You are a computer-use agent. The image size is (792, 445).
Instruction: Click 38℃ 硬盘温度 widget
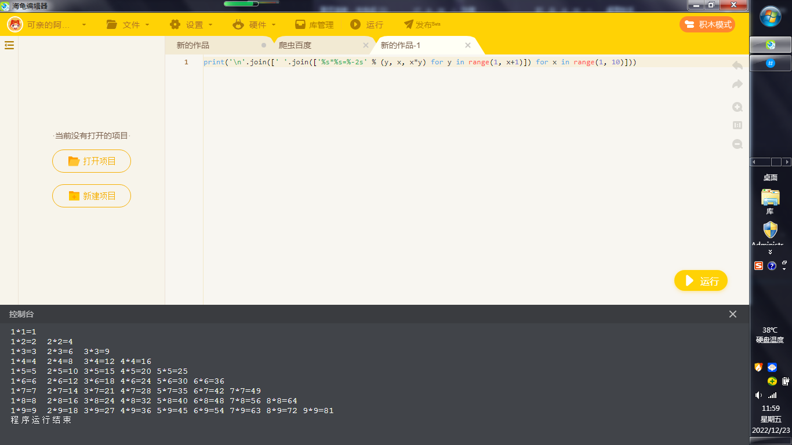(770, 335)
